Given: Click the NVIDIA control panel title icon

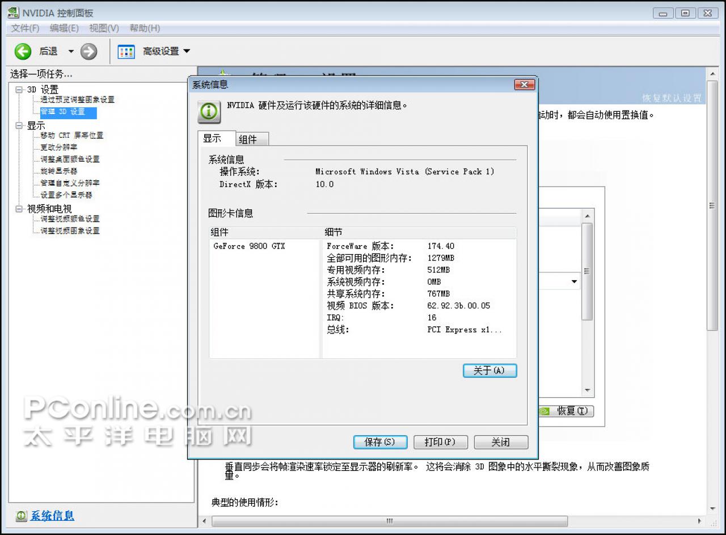Looking at the screenshot, I should pyautogui.click(x=13, y=12).
